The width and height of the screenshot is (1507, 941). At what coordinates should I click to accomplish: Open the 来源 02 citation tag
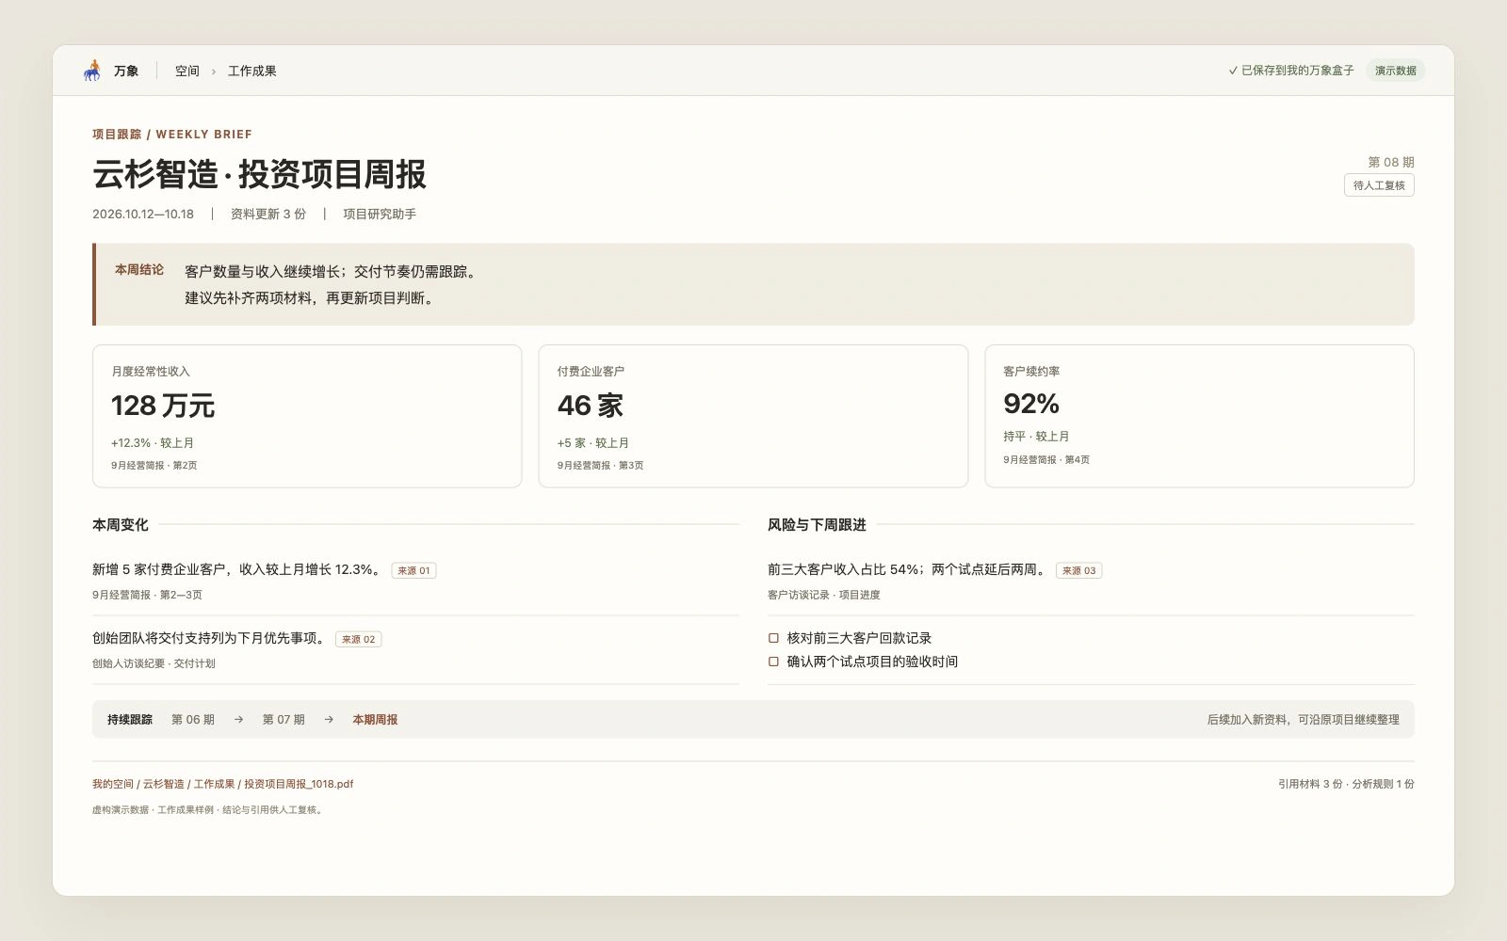(358, 639)
